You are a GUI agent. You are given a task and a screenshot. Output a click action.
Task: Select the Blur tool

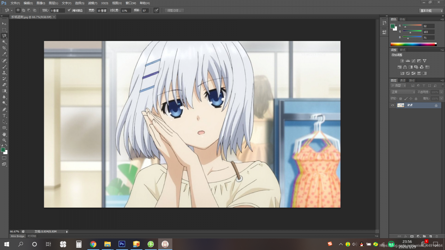tap(4, 97)
